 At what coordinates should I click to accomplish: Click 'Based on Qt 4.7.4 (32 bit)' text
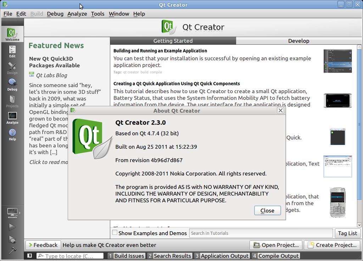147,133
